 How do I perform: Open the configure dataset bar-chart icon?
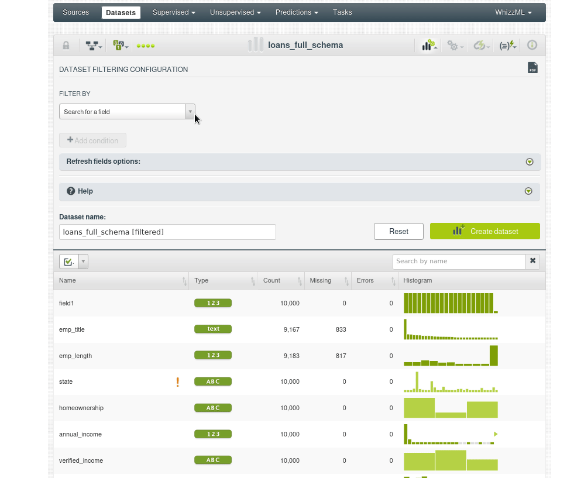pyautogui.click(x=429, y=45)
